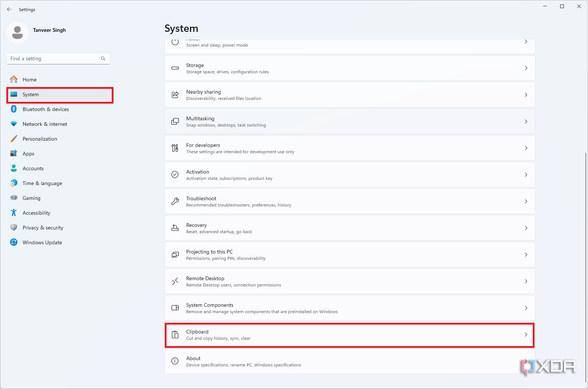588x389 pixels.
Task: Click the System monitor icon in sidebar
Action: (14, 94)
